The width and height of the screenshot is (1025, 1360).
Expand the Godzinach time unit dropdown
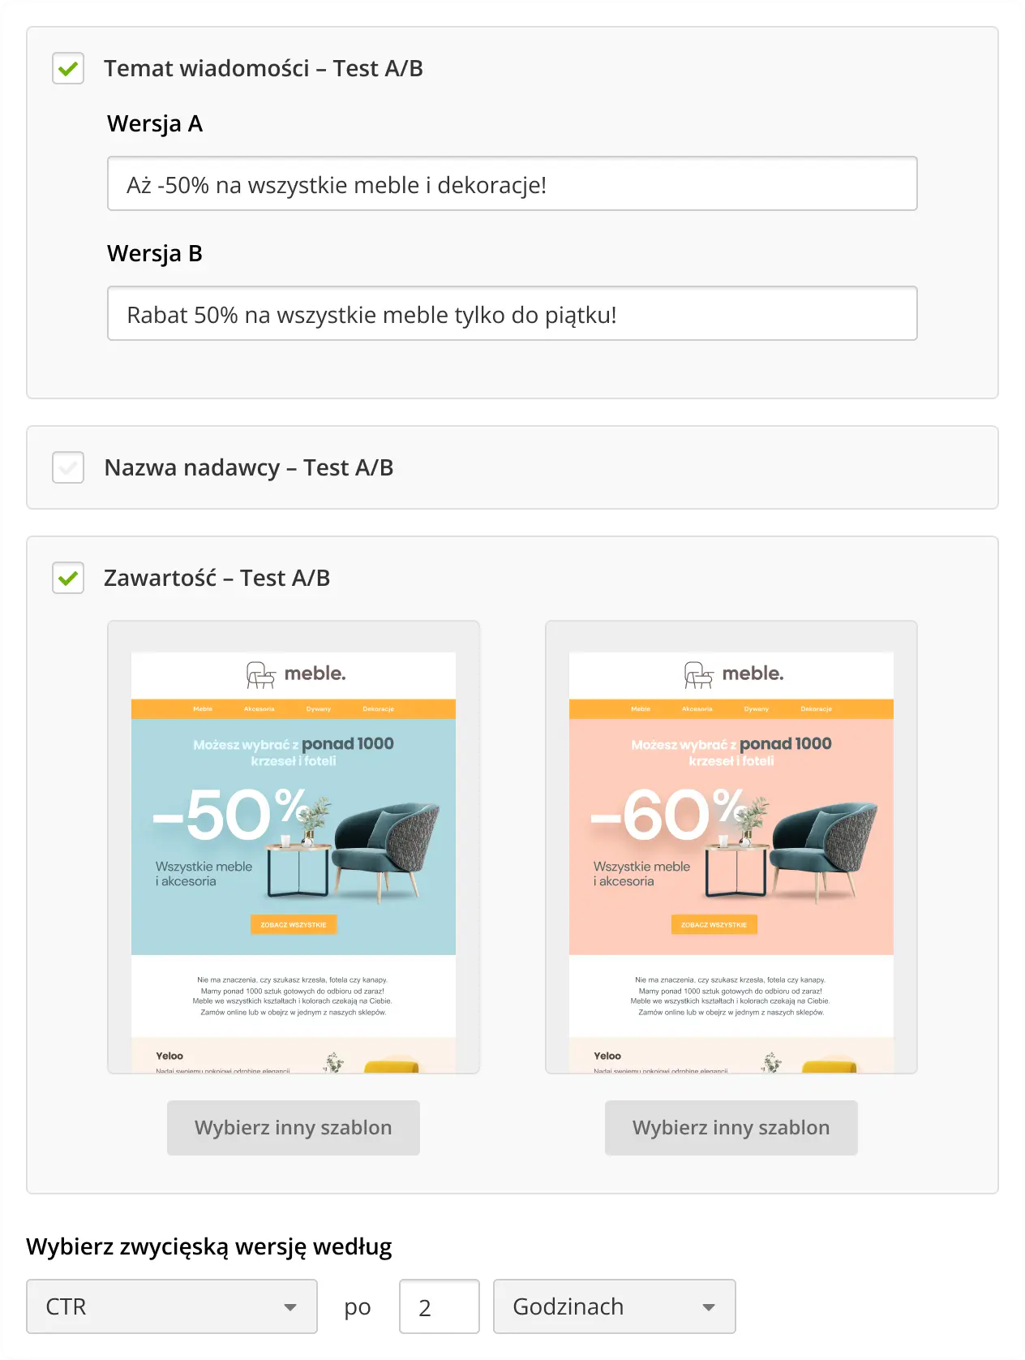(x=614, y=1306)
